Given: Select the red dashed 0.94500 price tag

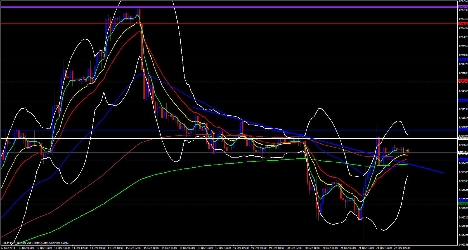Looking at the screenshot, I should tap(463, 81).
